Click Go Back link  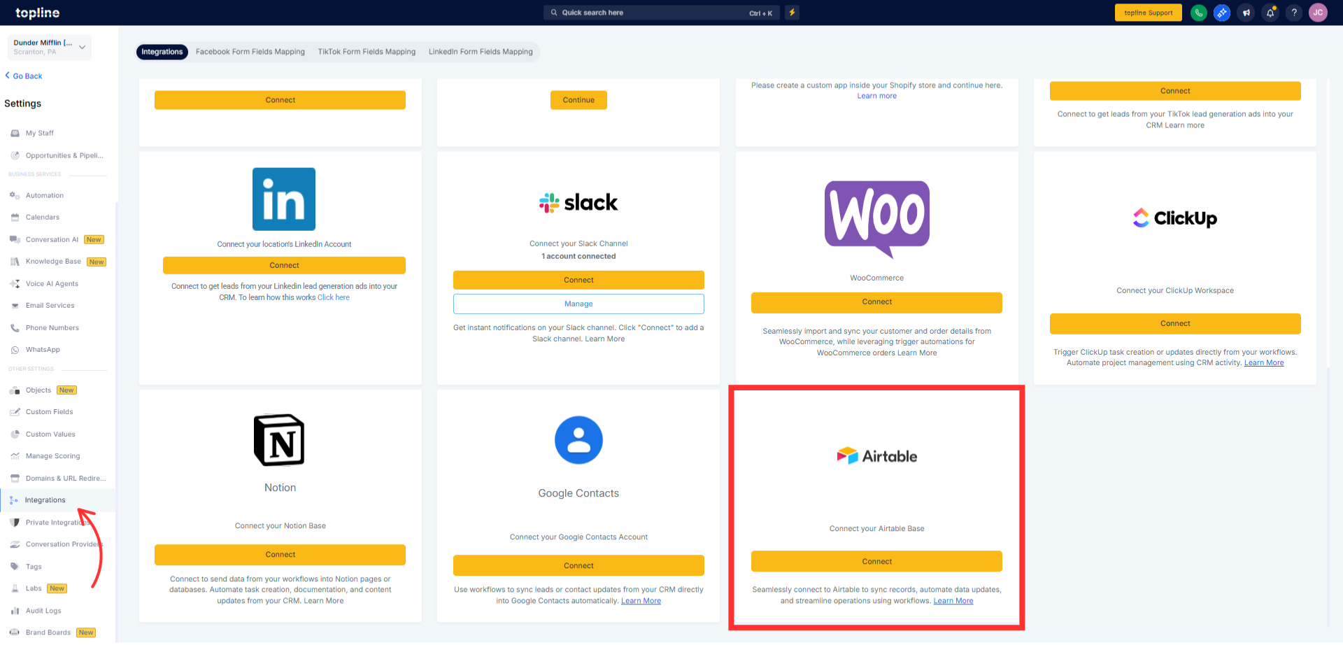pos(24,76)
